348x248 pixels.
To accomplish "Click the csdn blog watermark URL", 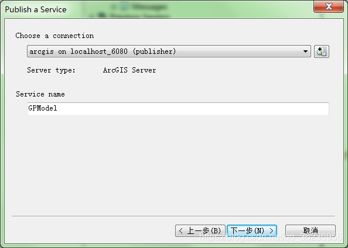I will tap(271, 237).
